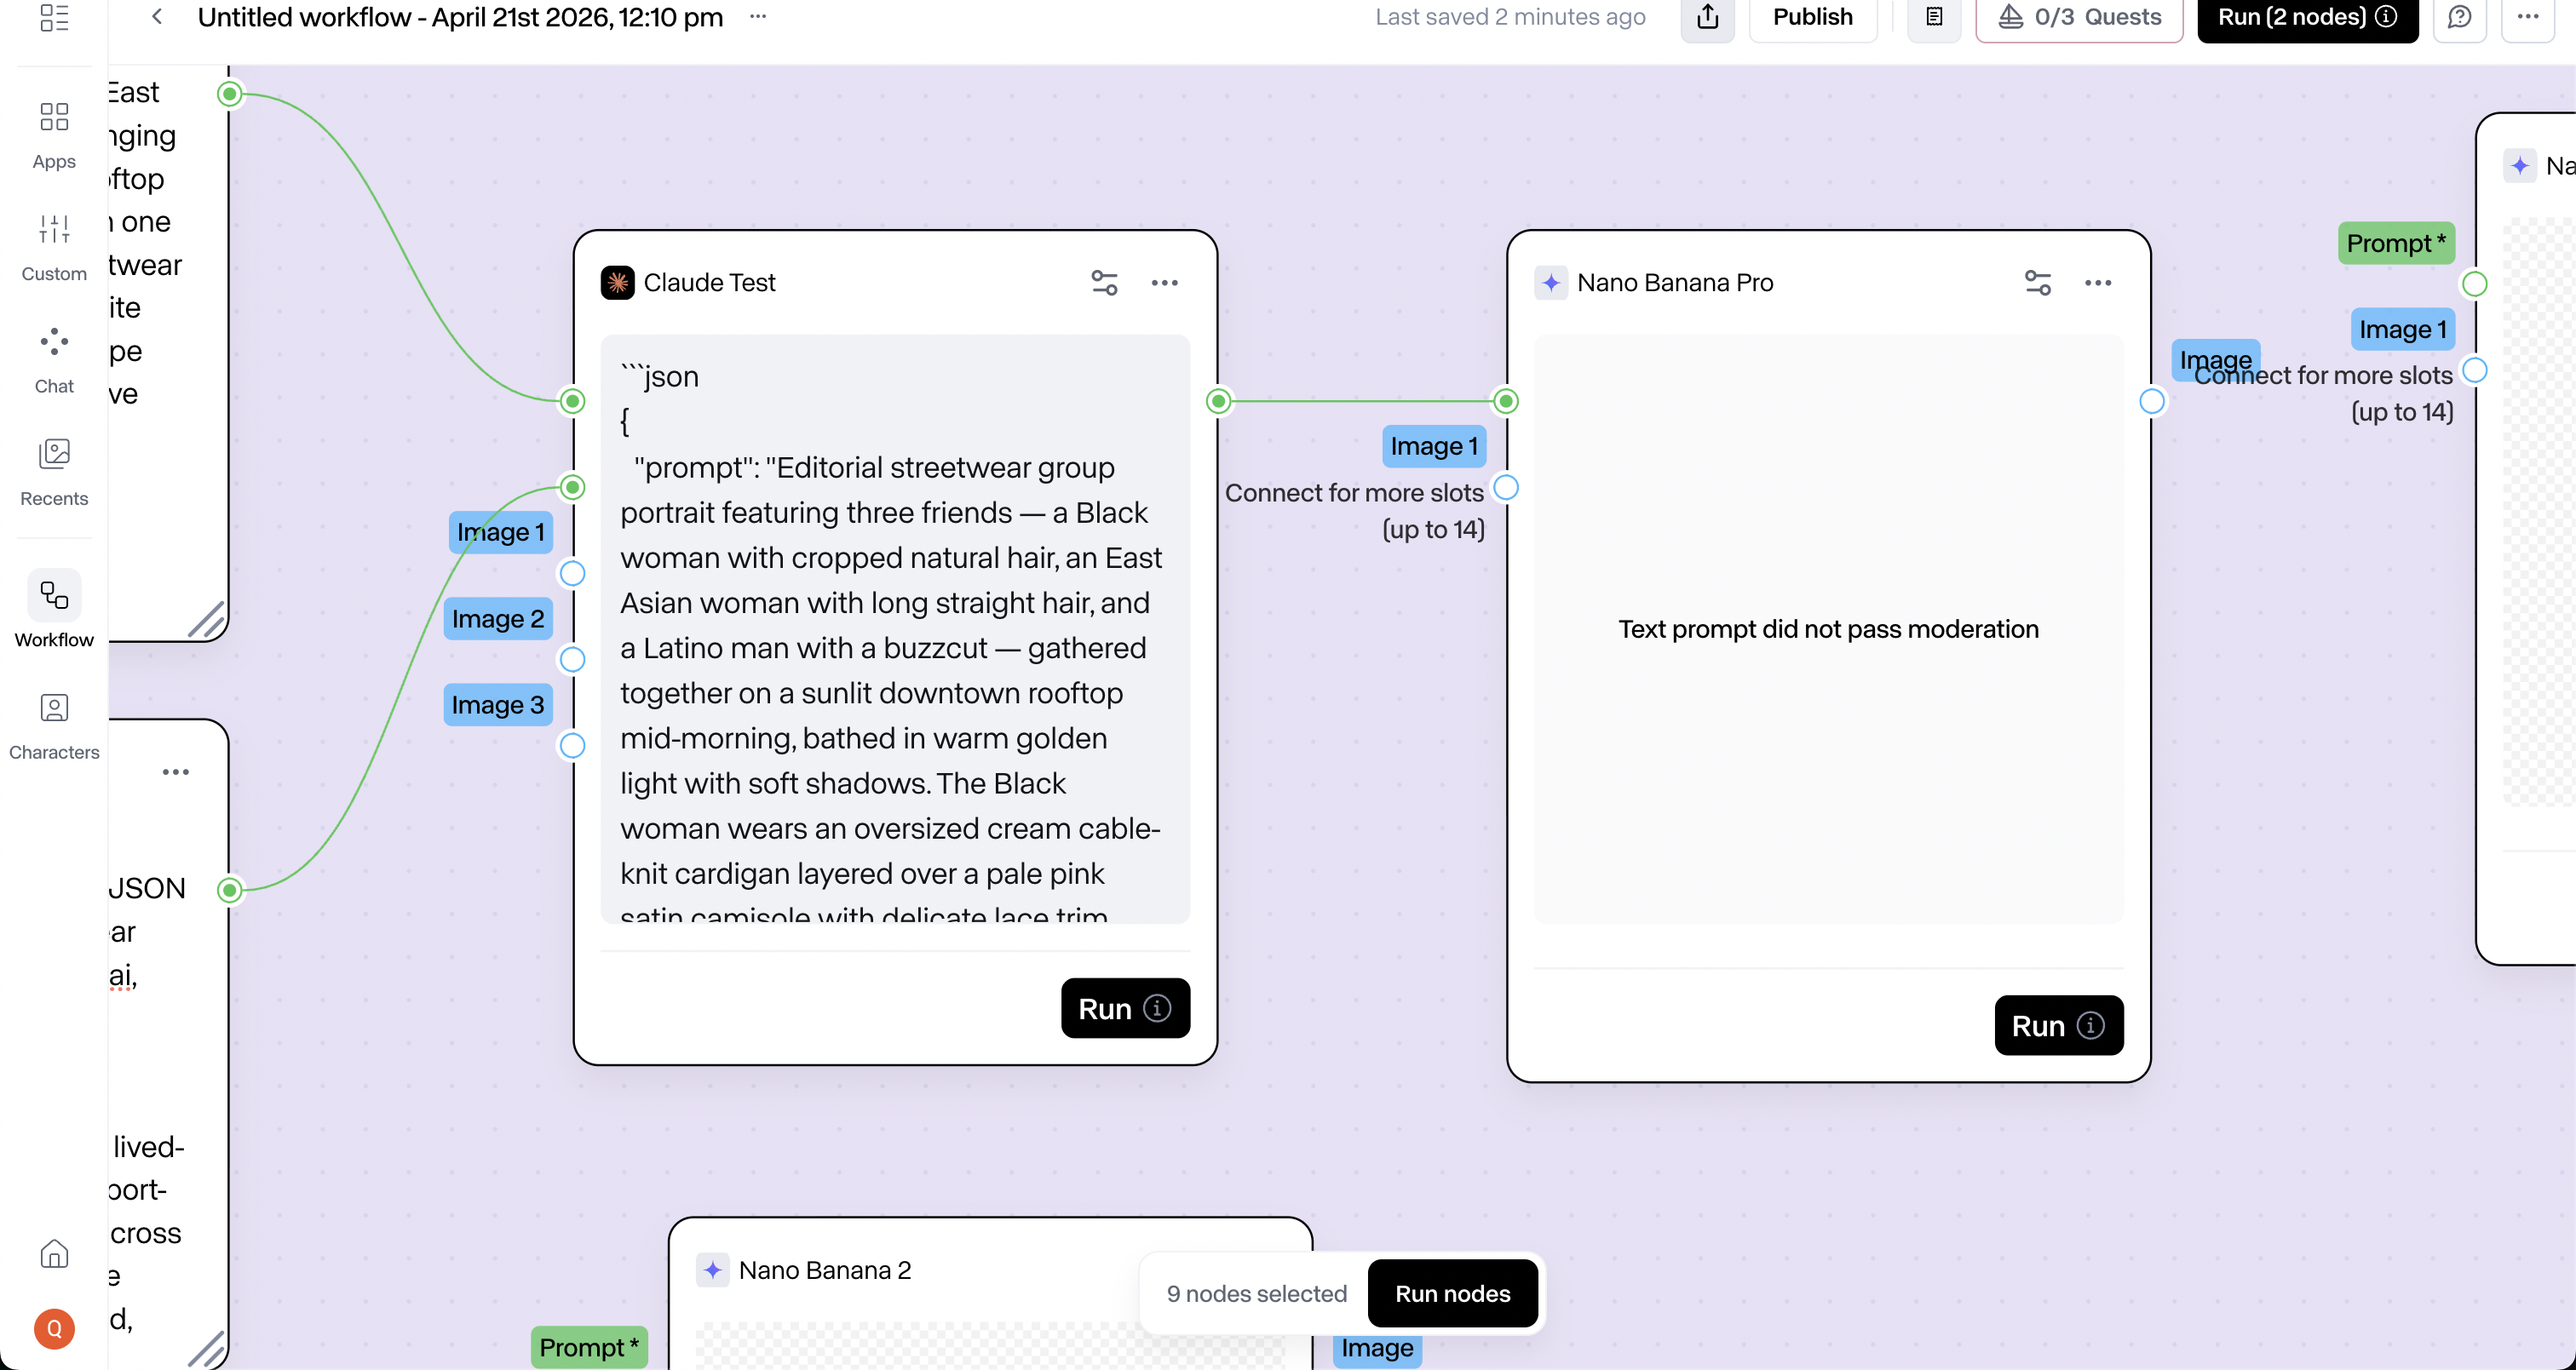This screenshot has width=2576, height=1370.
Task: Run the 2 nodes from top bar
Action: click(x=2308, y=17)
